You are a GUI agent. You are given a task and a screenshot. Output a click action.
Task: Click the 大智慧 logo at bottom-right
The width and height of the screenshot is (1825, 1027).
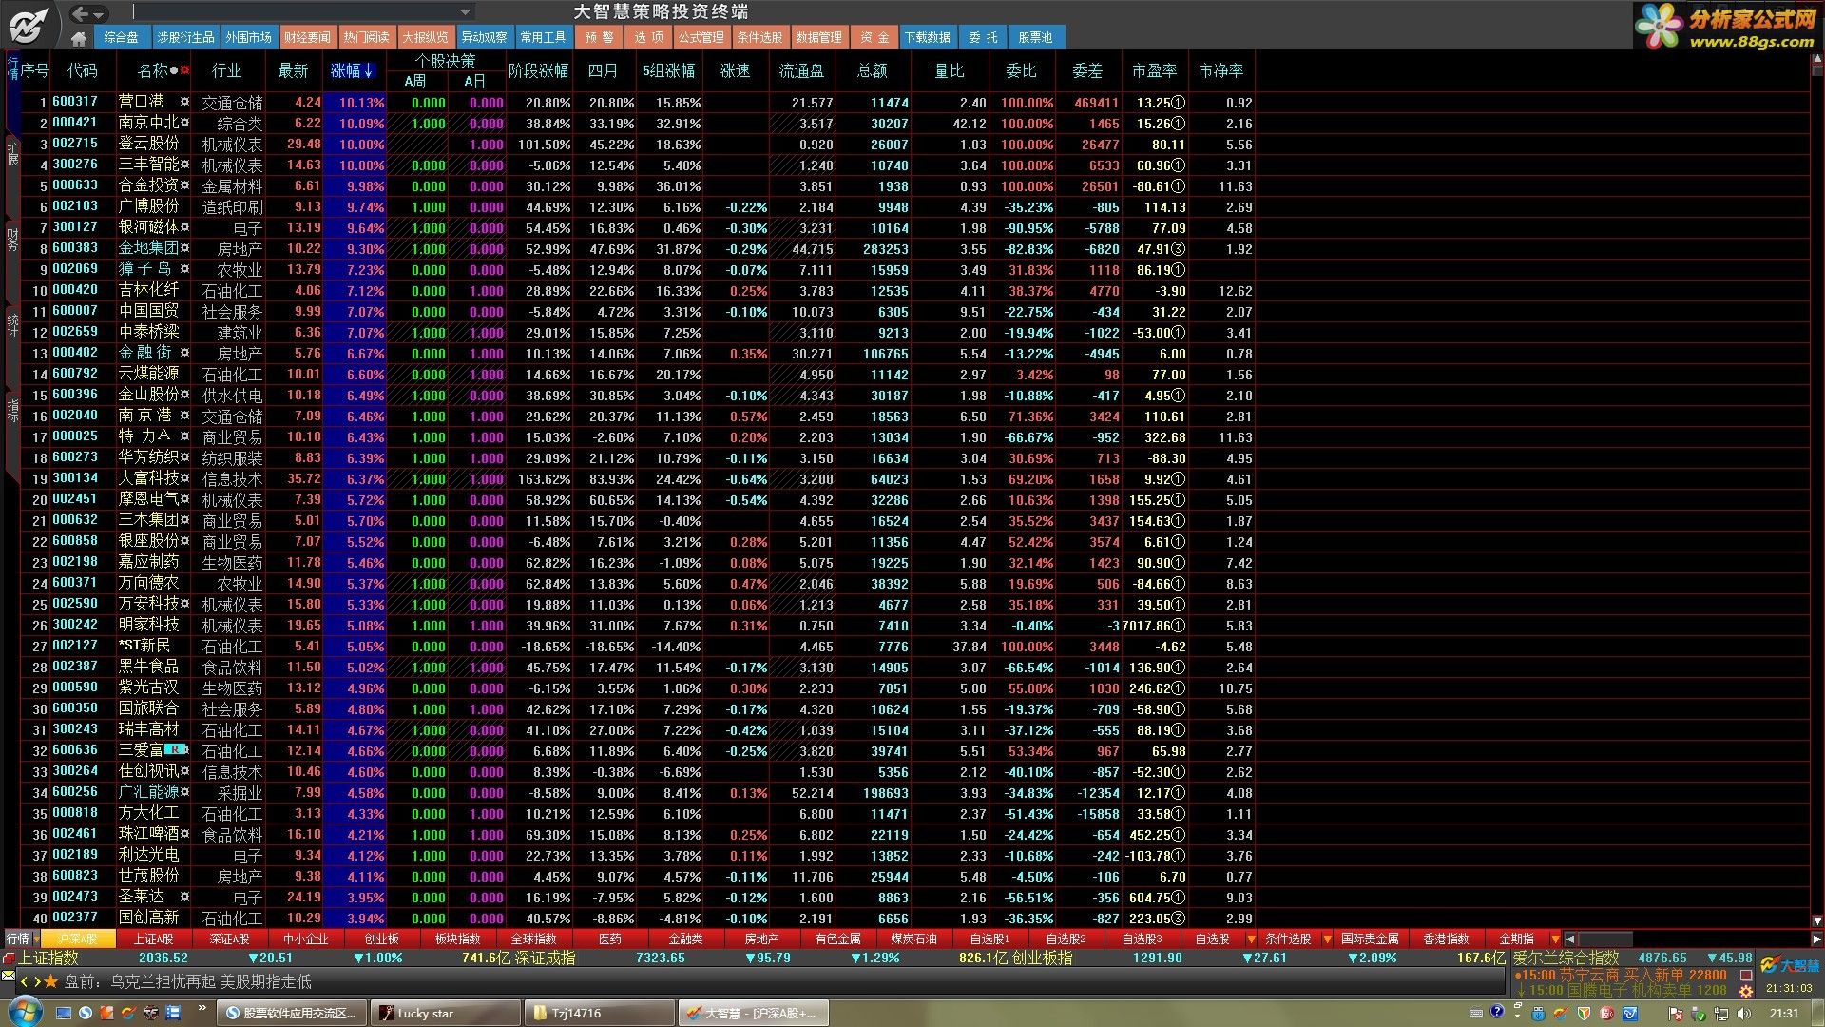pos(1790,965)
